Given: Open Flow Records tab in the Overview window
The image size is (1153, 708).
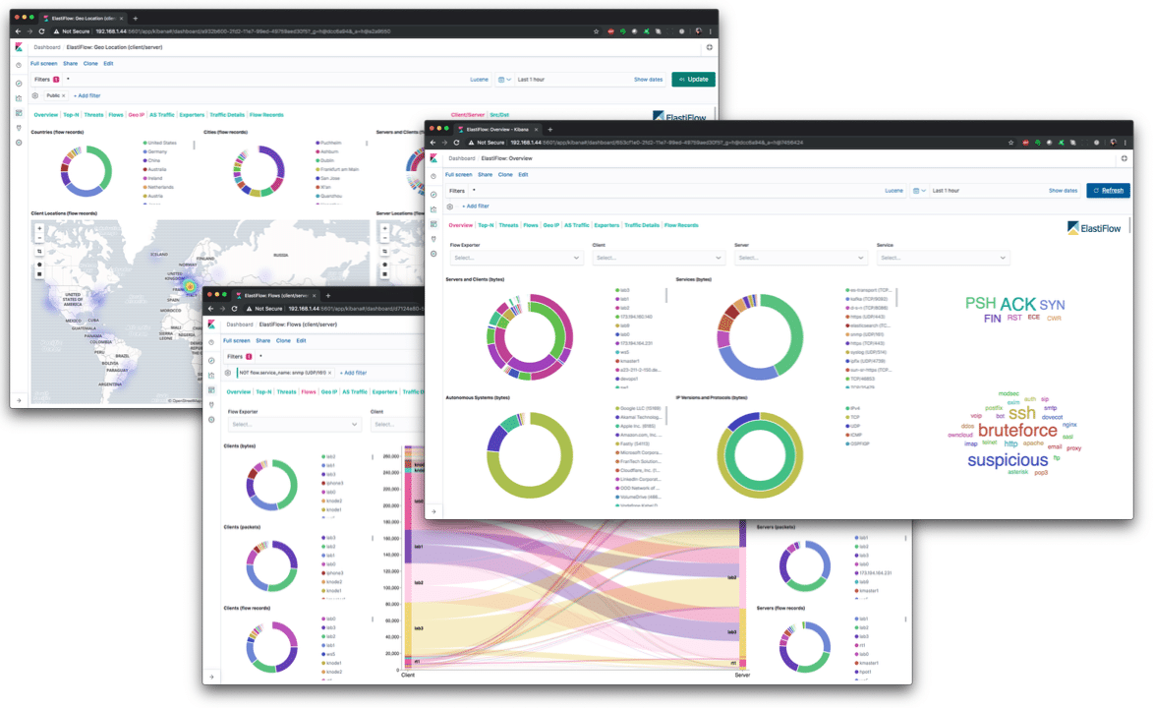Looking at the screenshot, I should [681, 225].
